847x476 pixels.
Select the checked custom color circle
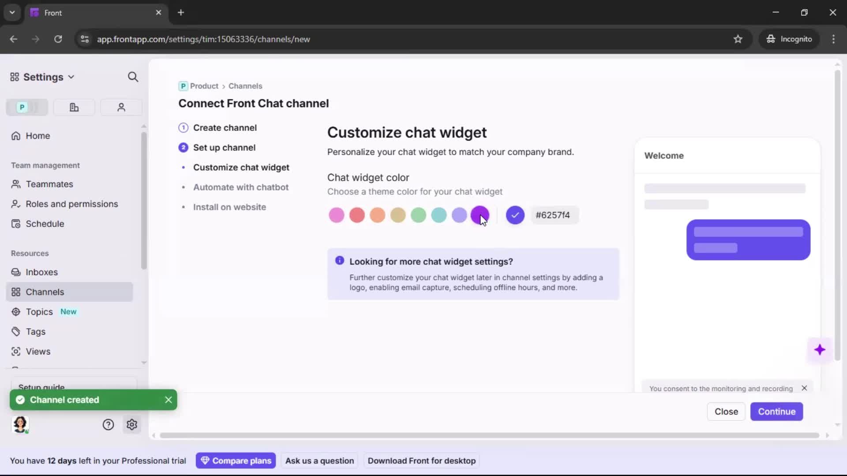coord(515,215)
